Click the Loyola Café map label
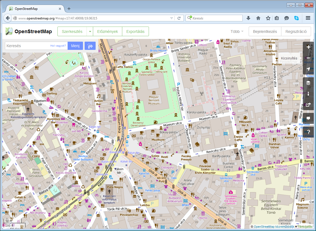 [279, 102]
